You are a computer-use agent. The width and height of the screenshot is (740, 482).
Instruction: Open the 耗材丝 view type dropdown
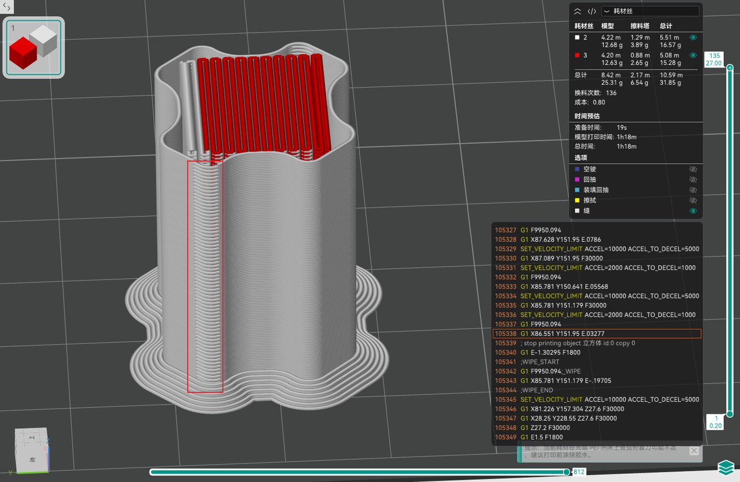[650, 11]
